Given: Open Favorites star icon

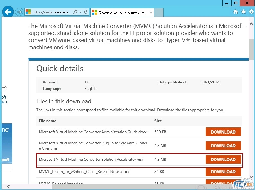Looking at the screenshot, I should pos(243,12).
